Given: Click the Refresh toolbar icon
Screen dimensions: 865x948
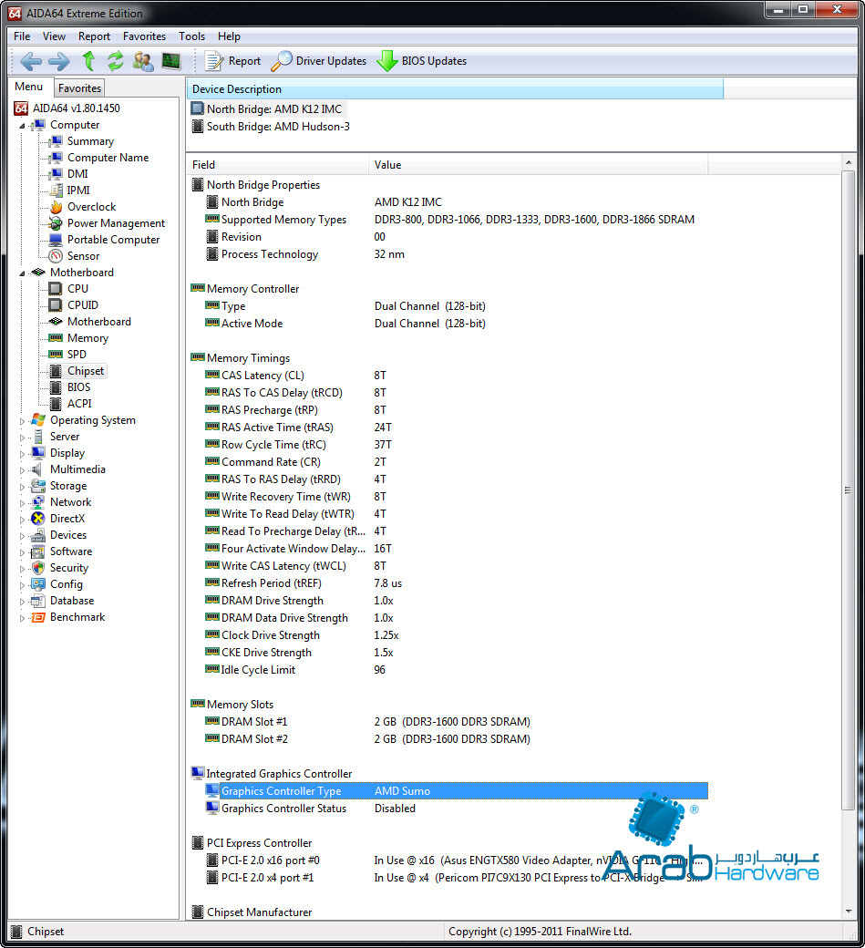Looking at the screenshot, I should [x=115, y=61].
